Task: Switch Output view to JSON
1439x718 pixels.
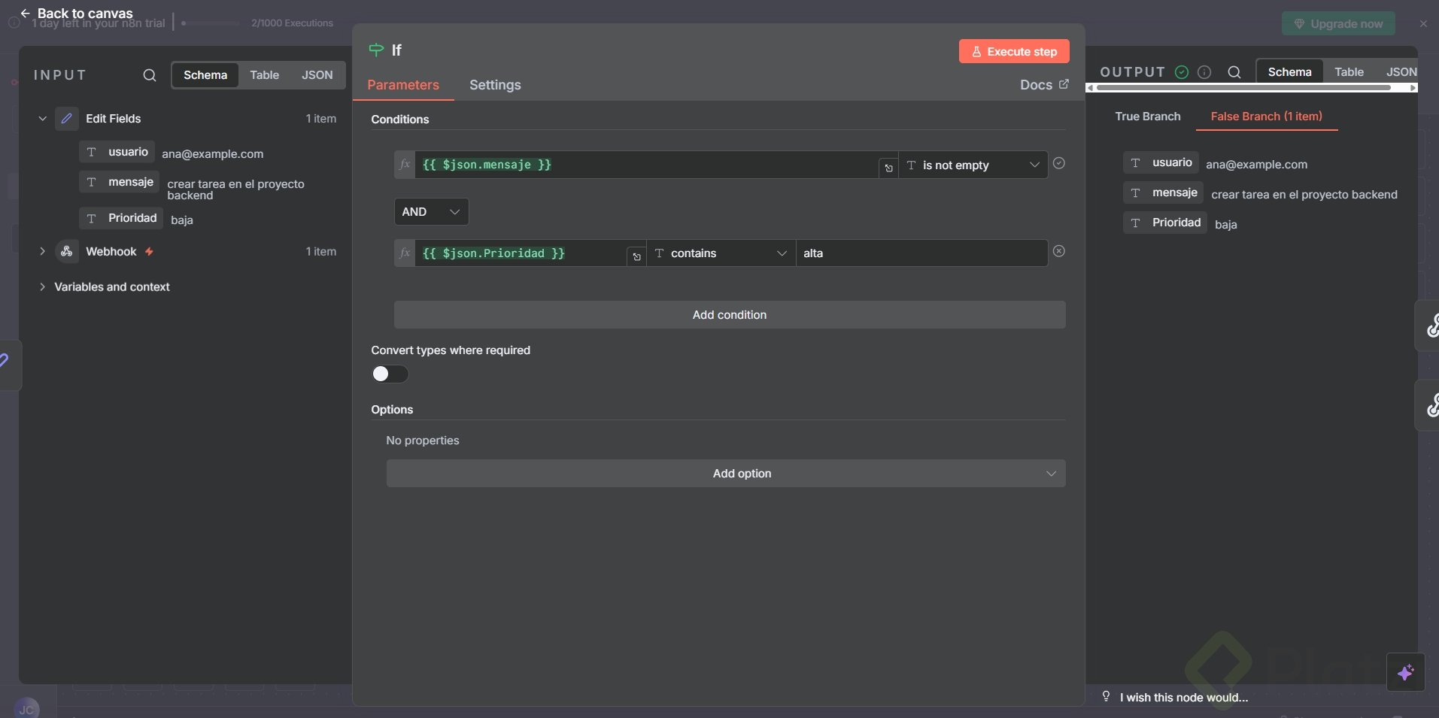Action: (1401, 72)
